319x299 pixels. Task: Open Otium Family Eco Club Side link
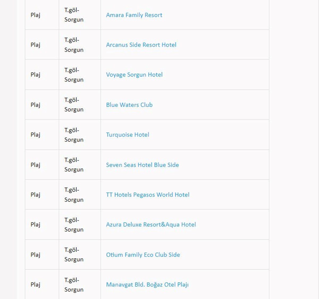click(143, 255)
